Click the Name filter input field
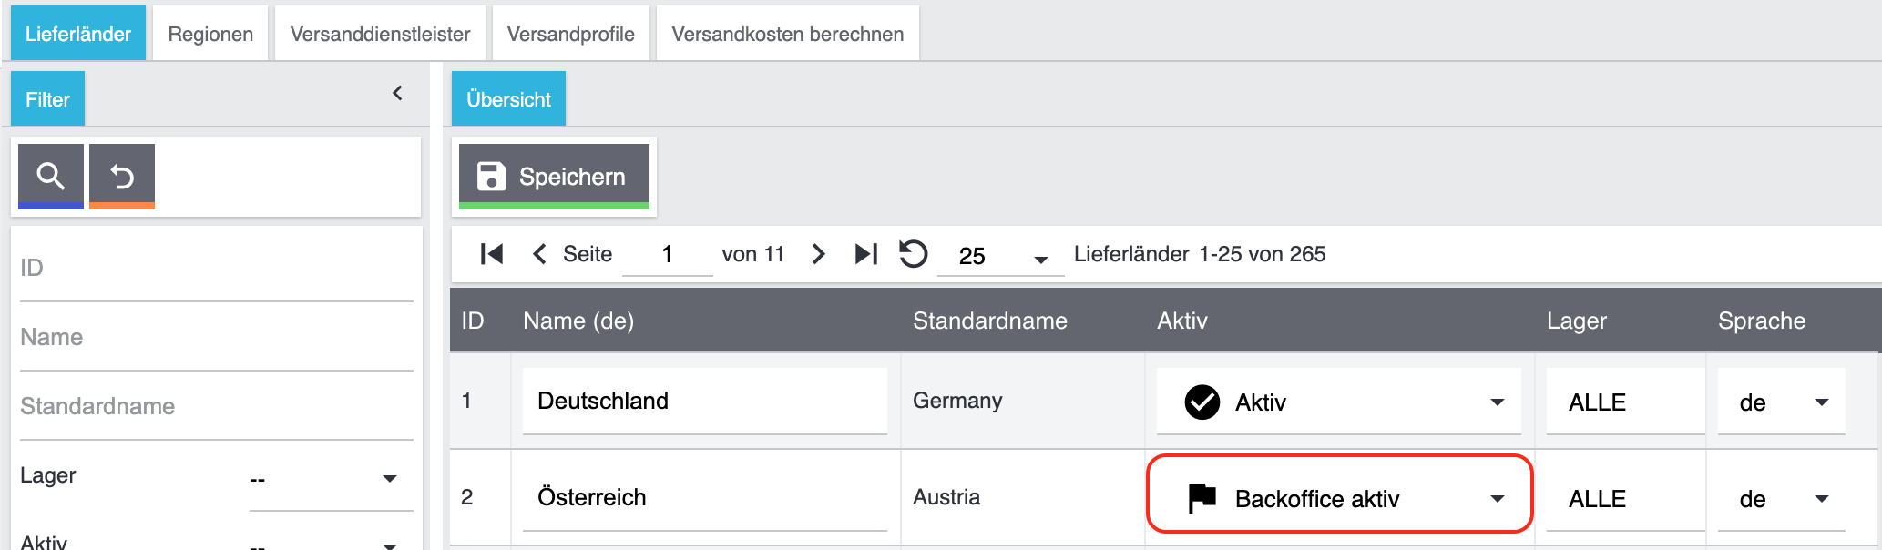This screenshot has width=1882, height=550. (x=216, y=338)
